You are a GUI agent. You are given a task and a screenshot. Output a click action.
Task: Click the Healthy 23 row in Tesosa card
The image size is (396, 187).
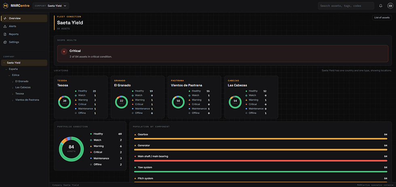(85, 91)
